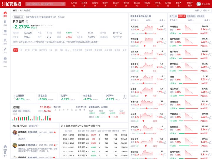Click the index carousel next arrow
212x159 pixels.
[125, 97]
